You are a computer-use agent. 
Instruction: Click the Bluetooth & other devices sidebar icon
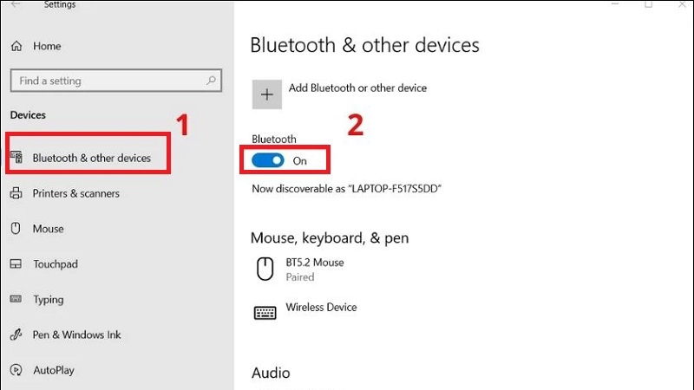coord(16,158)
